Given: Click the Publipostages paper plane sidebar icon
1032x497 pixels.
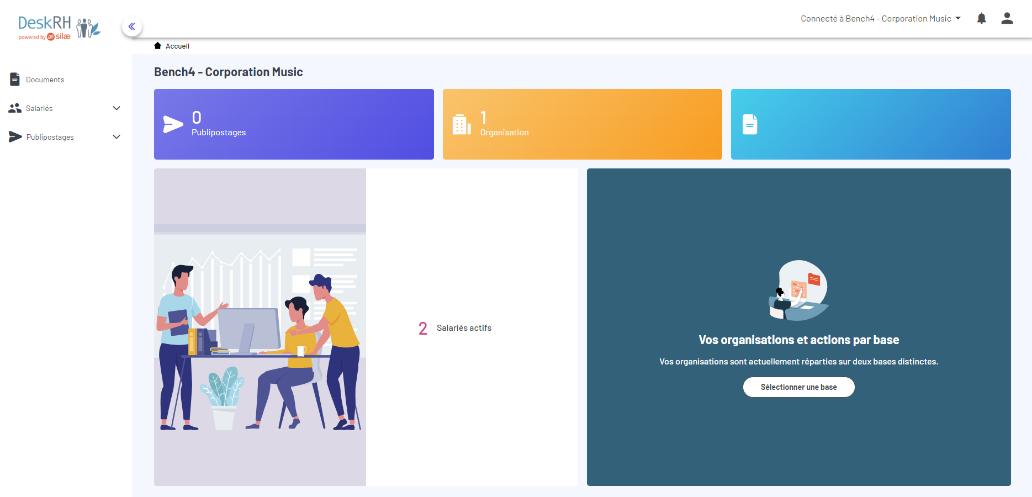Looking at the screenshot, I should pyautogui.click(x=15, y=137).
